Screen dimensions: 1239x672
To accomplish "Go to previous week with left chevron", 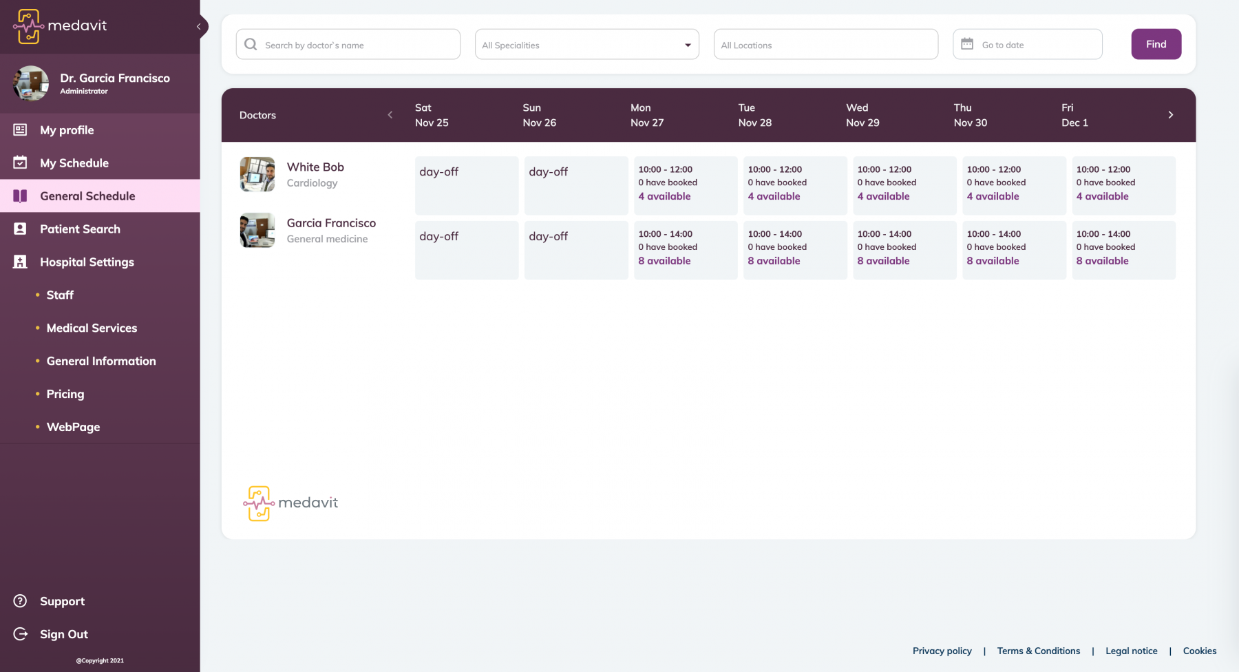I will point(390,115).
